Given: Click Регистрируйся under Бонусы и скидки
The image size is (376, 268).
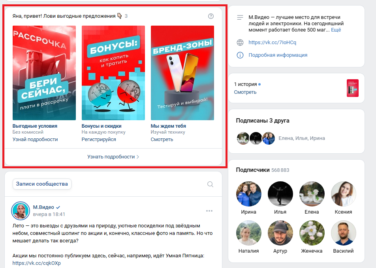Looking at the screenshot, I should point(99,140).
